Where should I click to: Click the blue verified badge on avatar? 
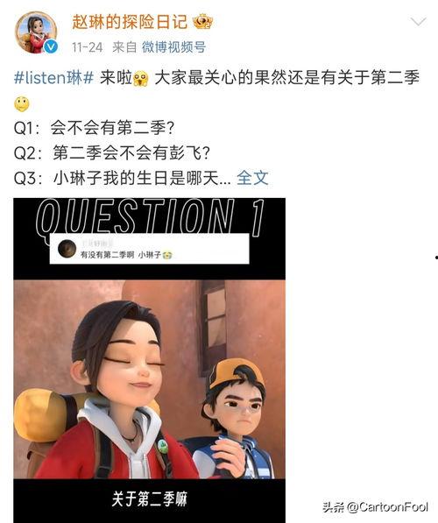pyautogui.click(x=51, y=47)
